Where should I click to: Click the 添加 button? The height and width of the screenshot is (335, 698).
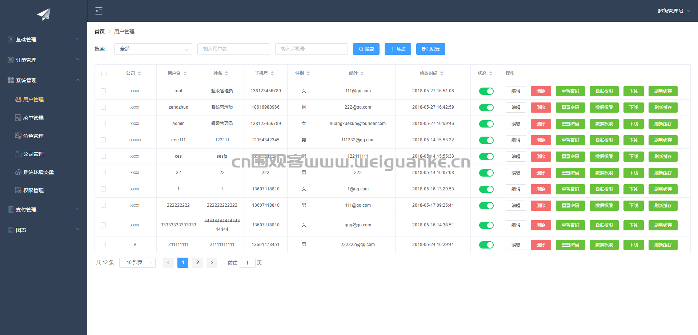(398, 49)
